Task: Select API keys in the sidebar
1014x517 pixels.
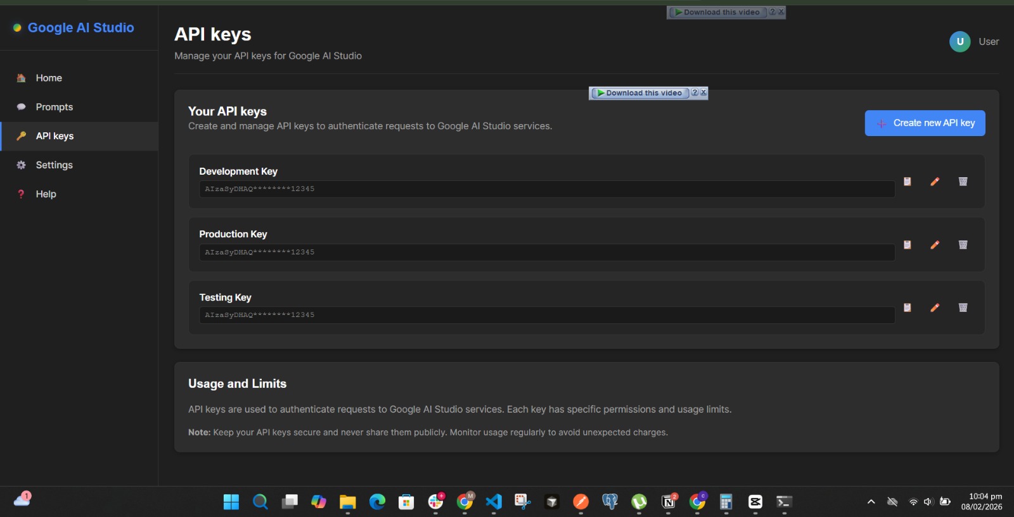Action: (x=79, y=136)
